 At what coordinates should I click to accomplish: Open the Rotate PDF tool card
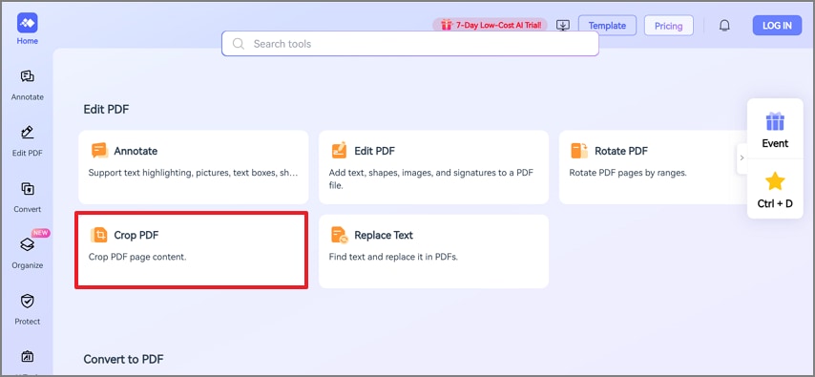point(653,167)
